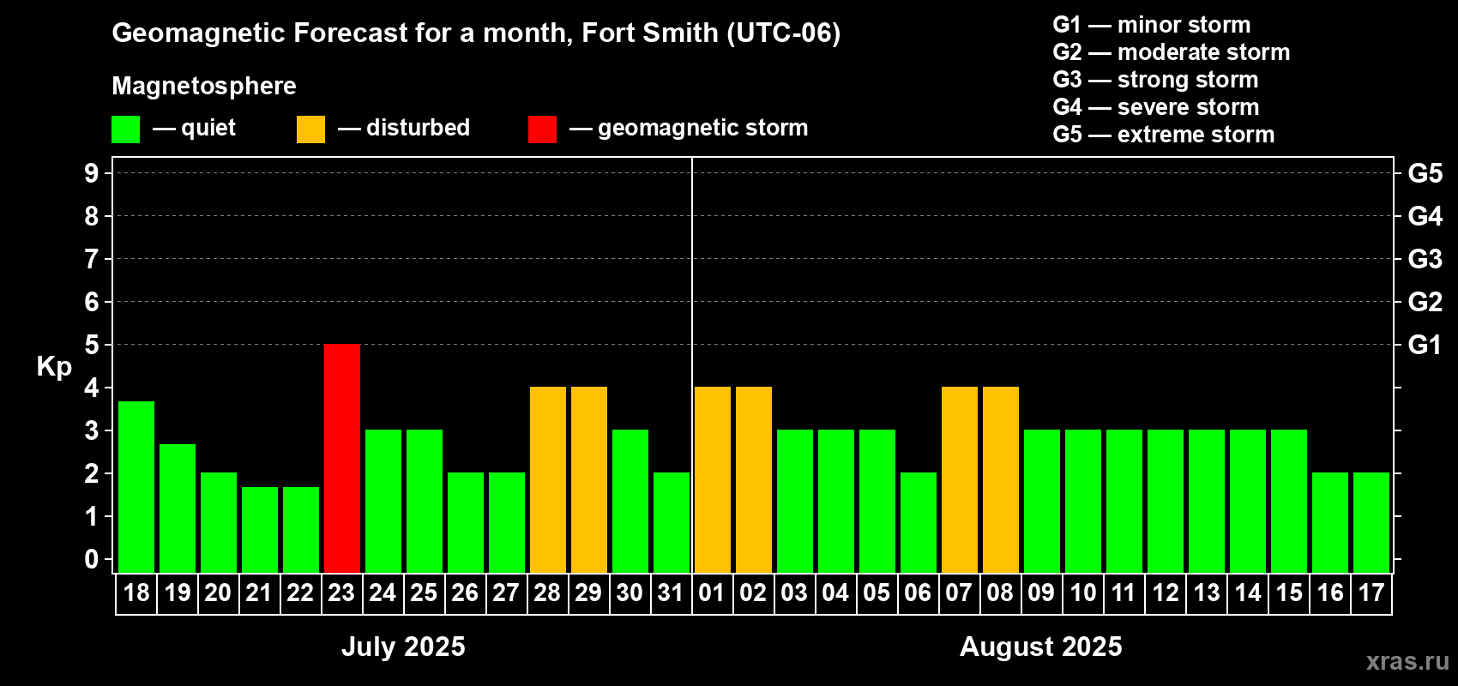The image size is (1458, 686).
Task: Click the date label 10
Action: point(1083,593)
